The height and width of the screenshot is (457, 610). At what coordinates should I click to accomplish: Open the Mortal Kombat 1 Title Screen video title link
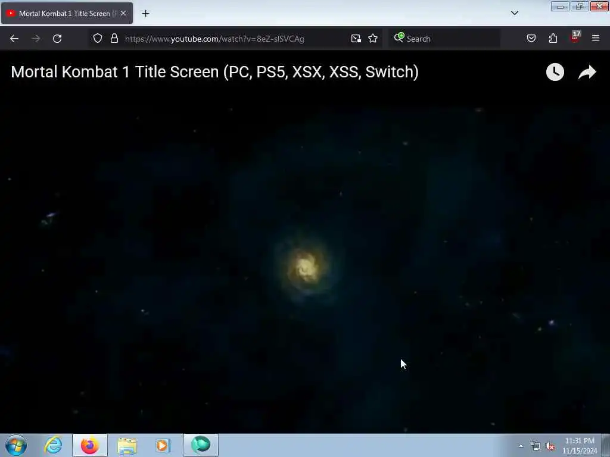pyautogui.click(x=214, y=72)
